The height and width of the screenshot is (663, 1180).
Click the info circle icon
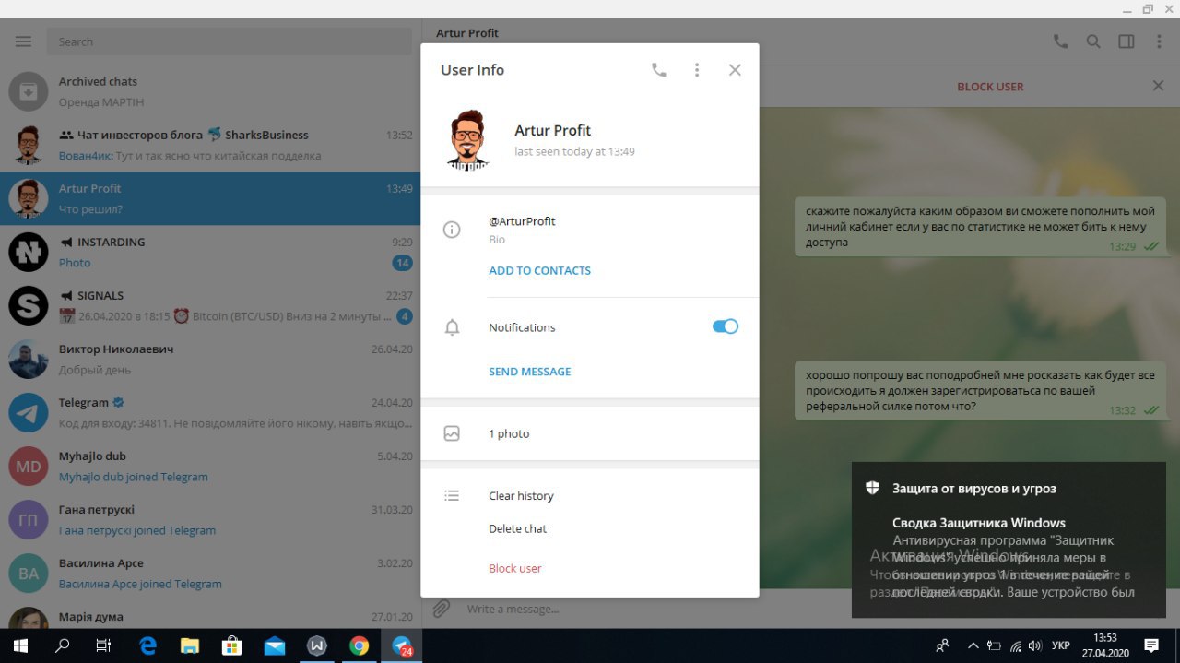click(452, 230)
